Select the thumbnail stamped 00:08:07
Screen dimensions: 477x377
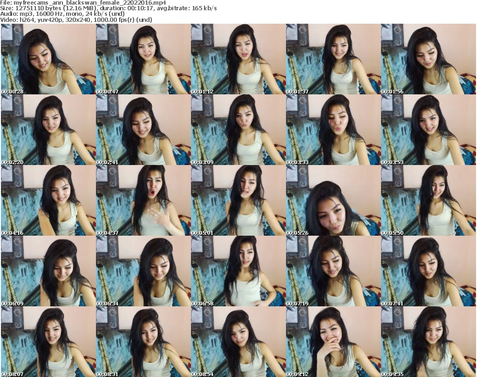(48, 342)
